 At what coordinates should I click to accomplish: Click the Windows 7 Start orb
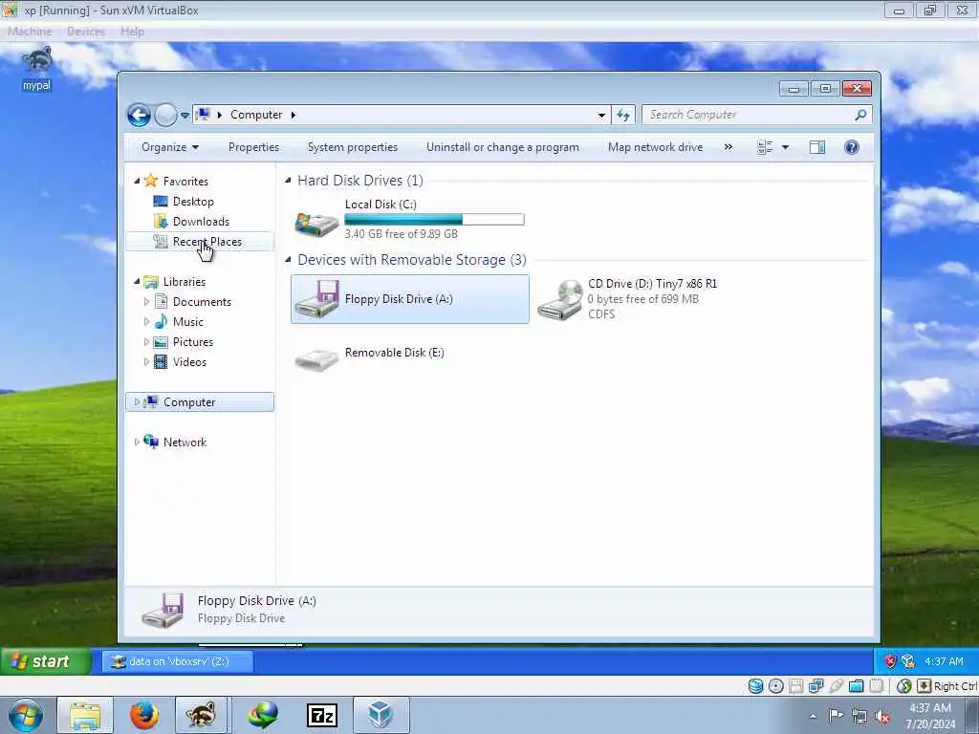26,715
